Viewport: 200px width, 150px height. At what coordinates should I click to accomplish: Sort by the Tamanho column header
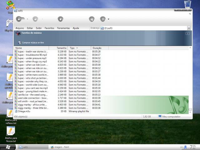point(58,48)
